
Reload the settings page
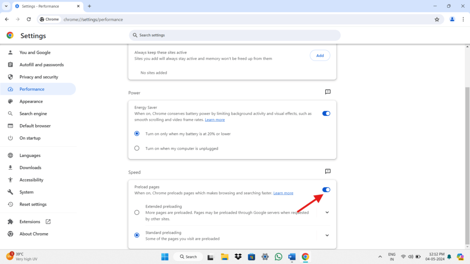point(29,19)
